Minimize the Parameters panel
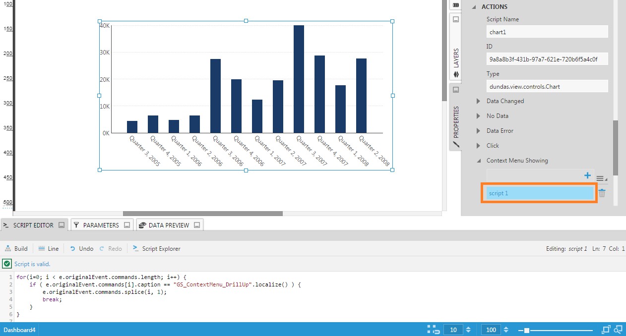Viewport: 626px width, 336px height. tap(127, 225)
